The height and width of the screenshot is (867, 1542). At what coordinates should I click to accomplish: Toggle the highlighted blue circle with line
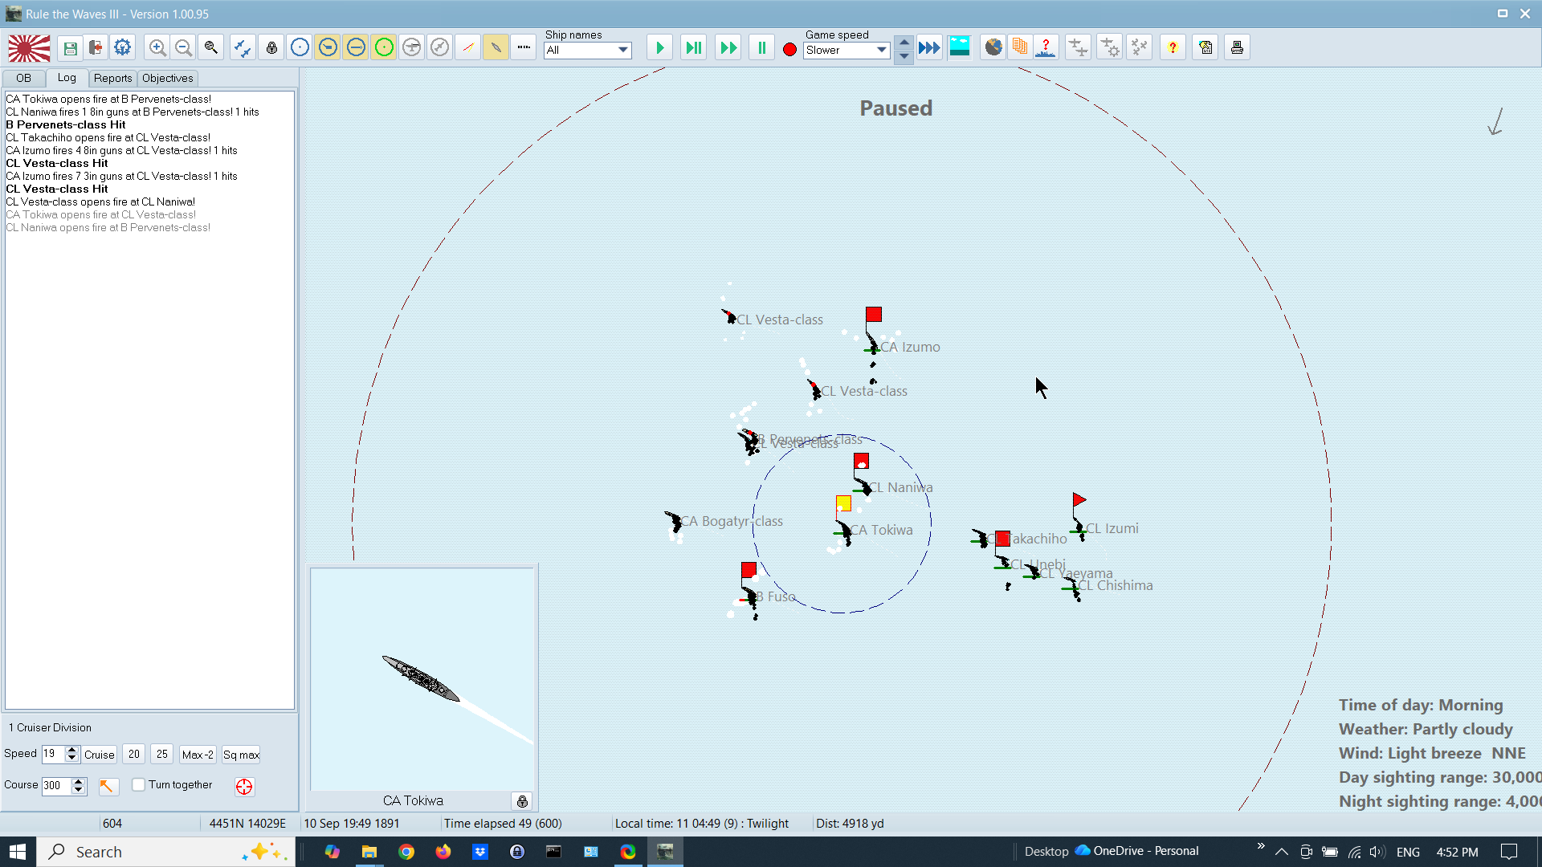click(x=356, y=48)
